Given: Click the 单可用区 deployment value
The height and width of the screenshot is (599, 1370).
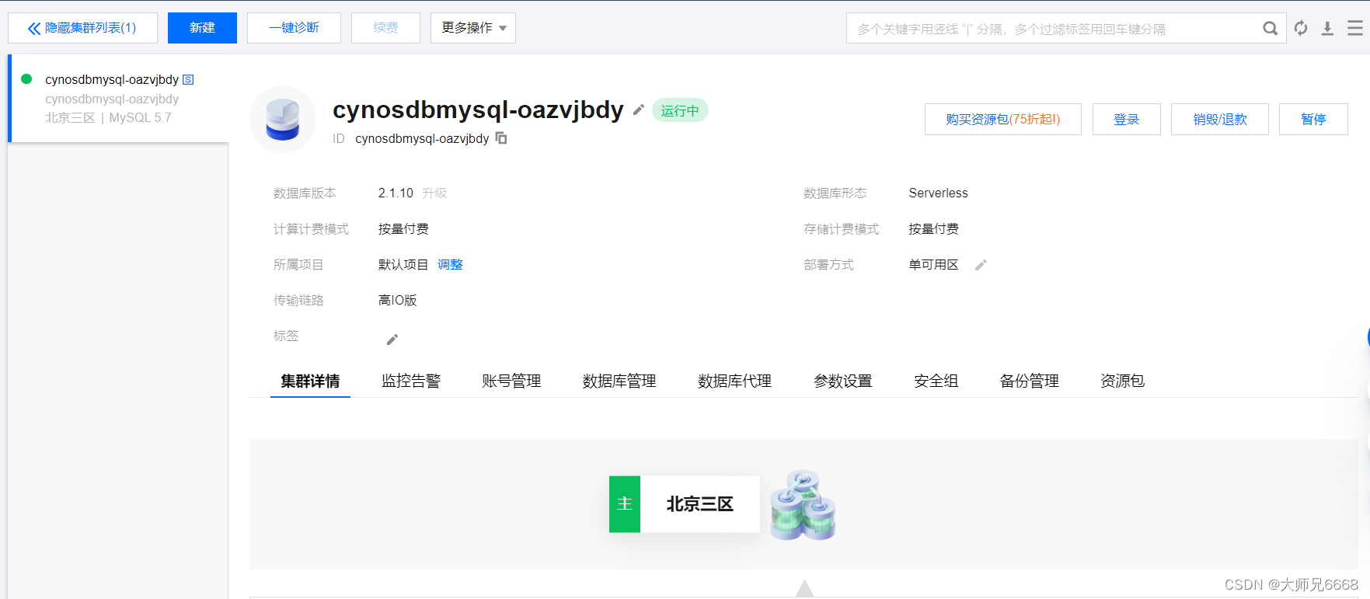Looking at the screenshot, I should click(x=933, y=264).
